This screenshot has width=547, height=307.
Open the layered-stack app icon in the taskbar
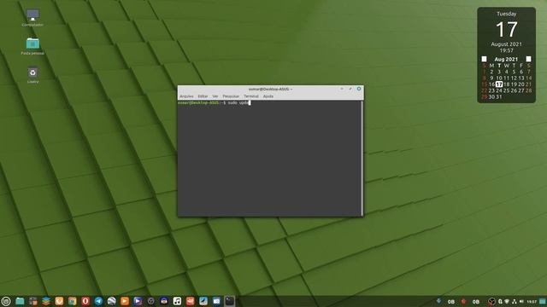46,301
